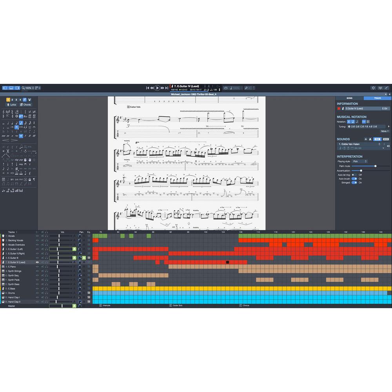Open the Chords panel
This screenshot has width=392, height=392.
[x=27, y=105]
